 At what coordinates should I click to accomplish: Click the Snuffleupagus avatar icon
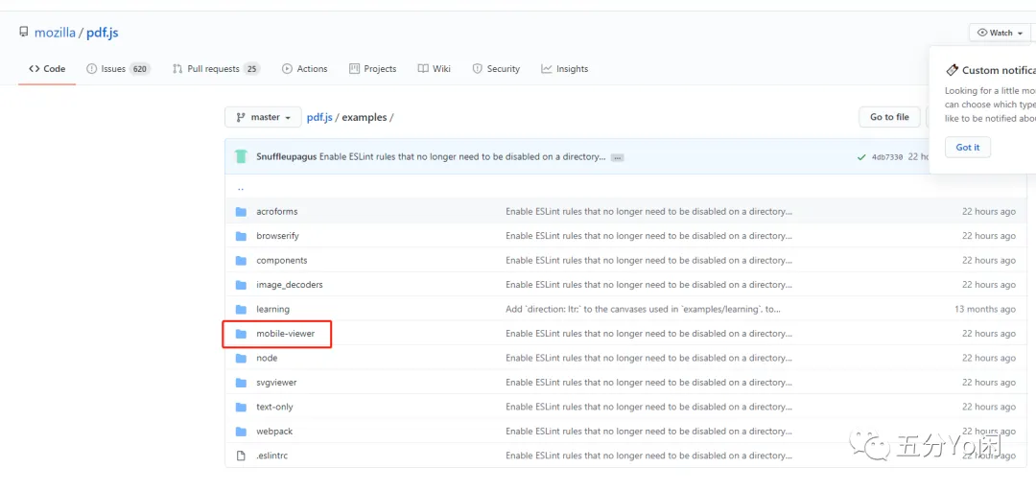pos(241,156)
